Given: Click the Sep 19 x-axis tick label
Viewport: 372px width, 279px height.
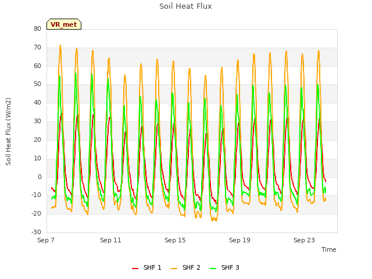Looking at the screenshot, I should pyautogui.click(x=239, y=240).
